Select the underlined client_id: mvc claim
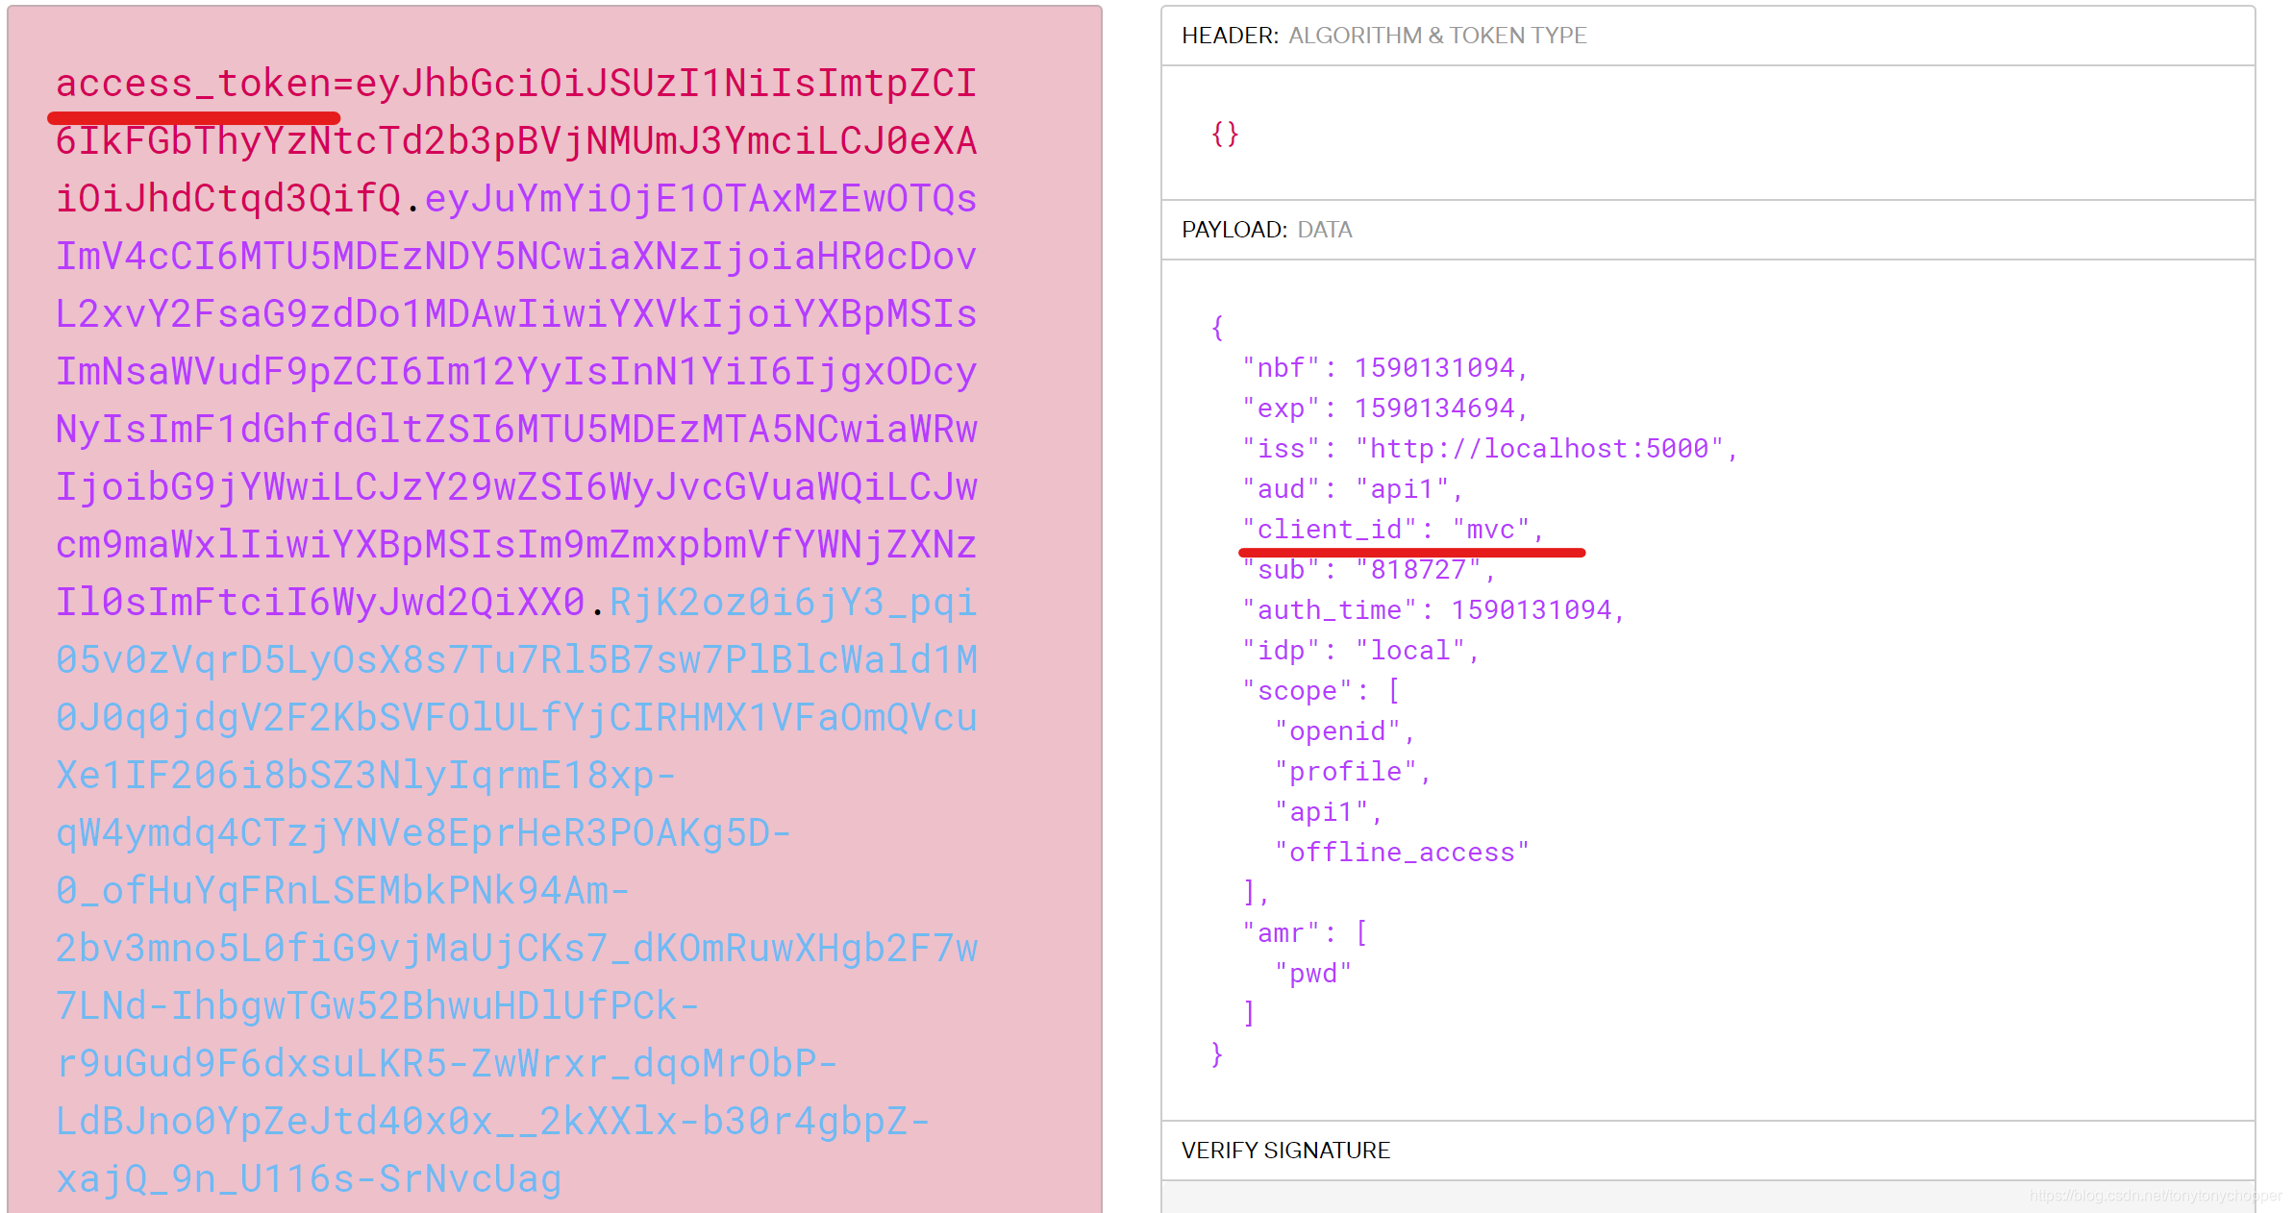Viewport: 2292px width, 1213px height. [1391, 528]
